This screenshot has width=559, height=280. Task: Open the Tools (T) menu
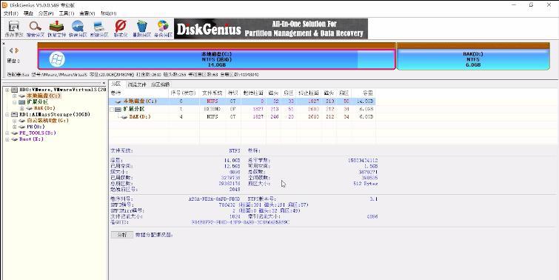click(x=67, y=13)
